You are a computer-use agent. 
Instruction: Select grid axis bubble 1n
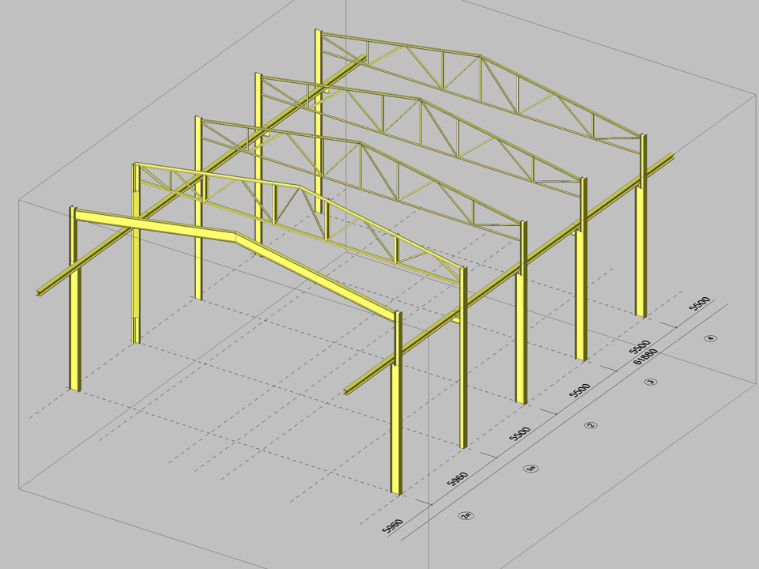coord(532,469)
